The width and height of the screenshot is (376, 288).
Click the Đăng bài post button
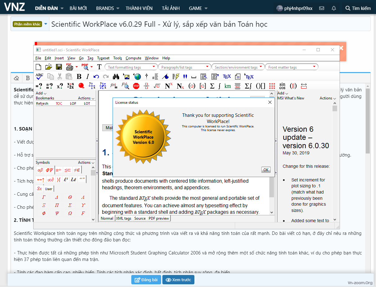click(146, 280)
